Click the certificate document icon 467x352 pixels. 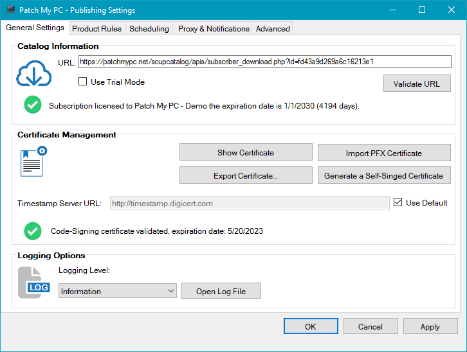[x=33, y=161]
